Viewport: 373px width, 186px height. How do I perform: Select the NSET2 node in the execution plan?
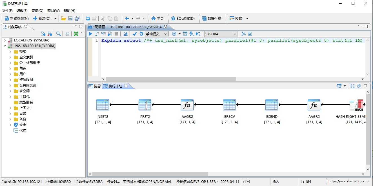pos(103,105)
